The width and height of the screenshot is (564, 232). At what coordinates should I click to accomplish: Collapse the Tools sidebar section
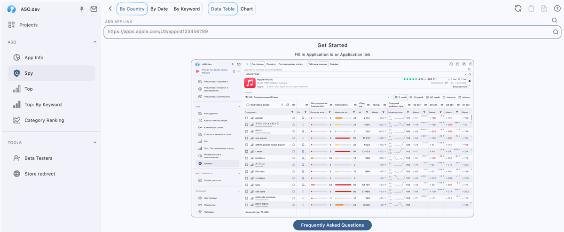click(x=94, y=143)
